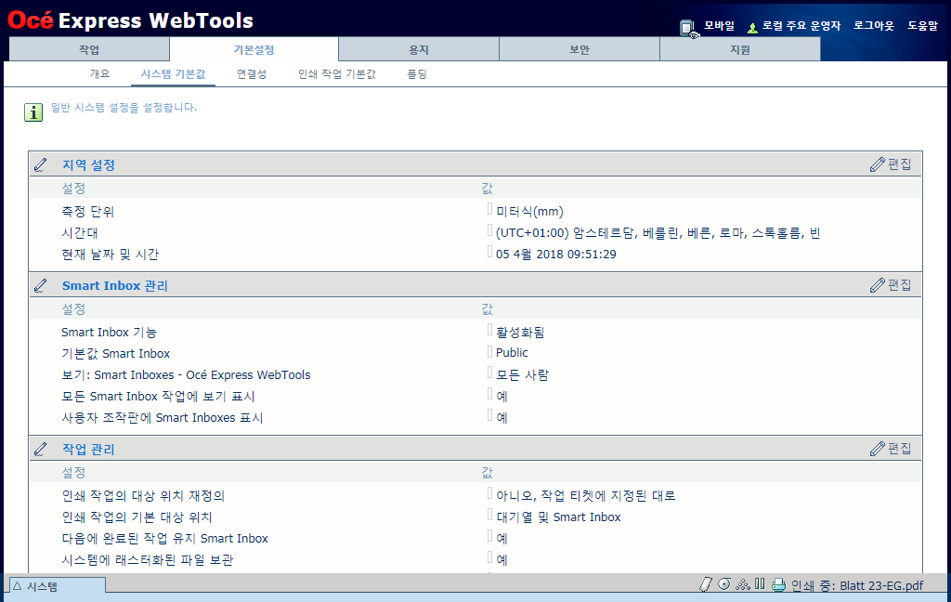
Task: Open the 개요 sub-tab
Action: tap(100, 74)
